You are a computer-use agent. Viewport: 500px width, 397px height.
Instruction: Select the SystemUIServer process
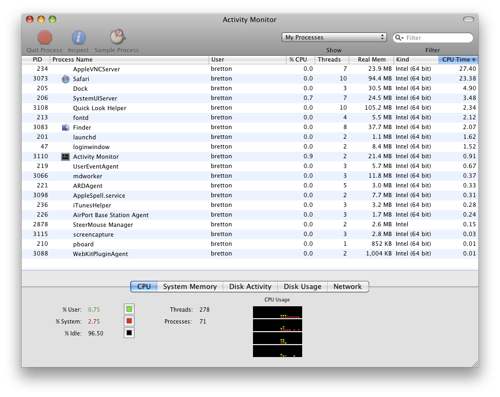250,98
